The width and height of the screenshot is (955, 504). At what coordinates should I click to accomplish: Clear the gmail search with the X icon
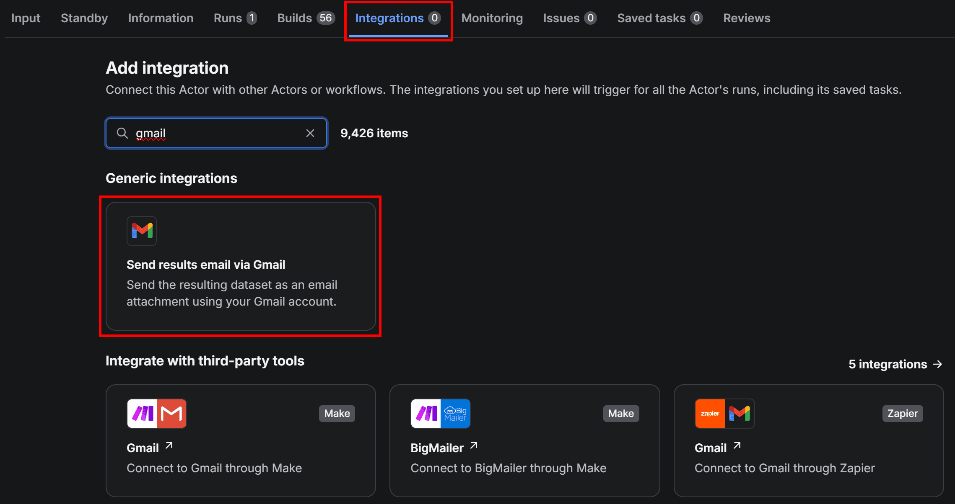pyautogui.click(x=310, y=133)
